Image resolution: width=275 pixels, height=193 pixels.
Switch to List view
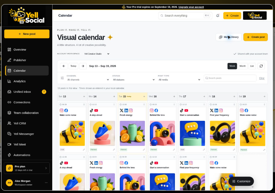click(252, 66)
